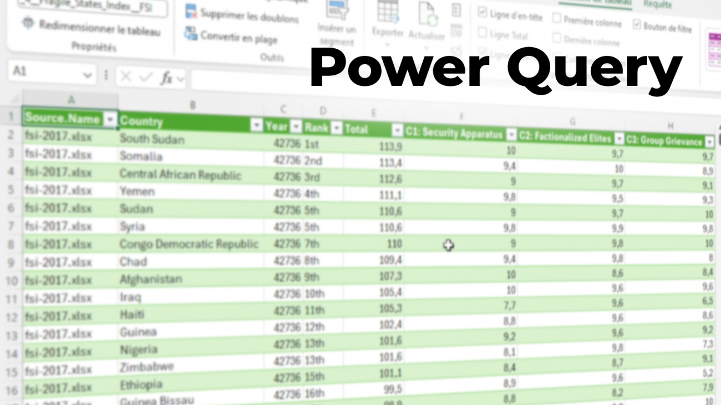
Task: Enable the Première colonne checkbox
Action: 556,18
